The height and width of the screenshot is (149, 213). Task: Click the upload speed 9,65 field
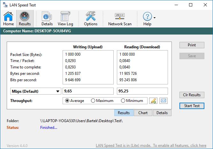click(x=88, y=91)
